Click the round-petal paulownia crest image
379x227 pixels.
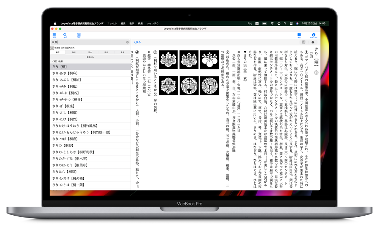pos(210,59)
